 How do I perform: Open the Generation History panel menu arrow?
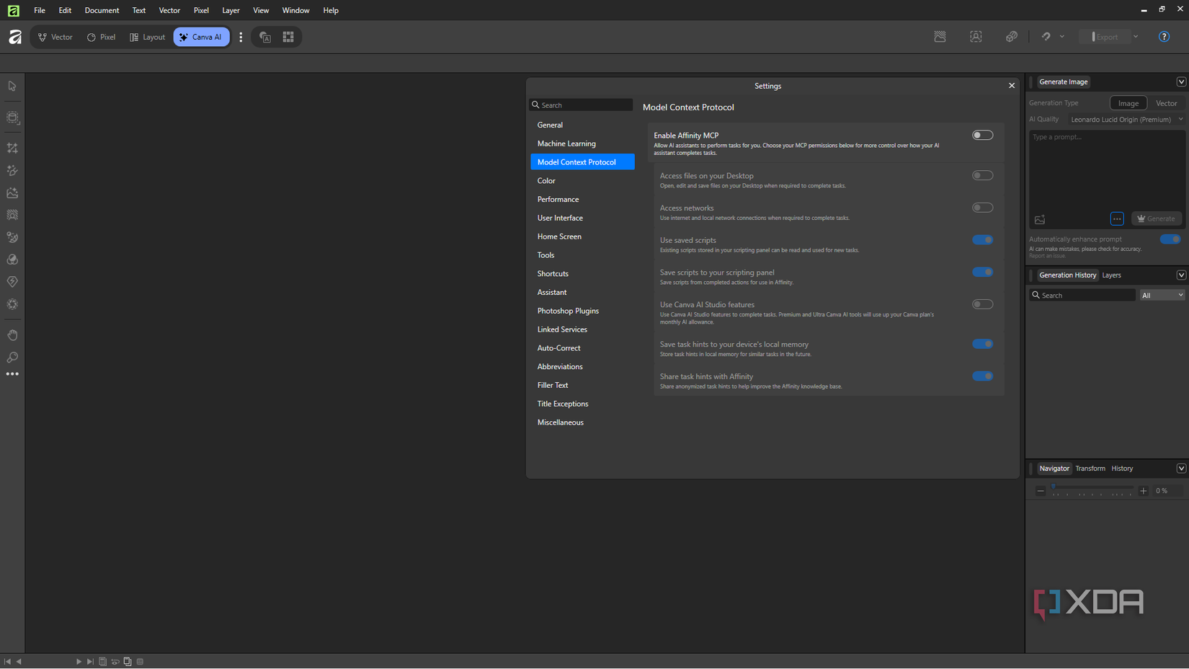pos(1181,275)
